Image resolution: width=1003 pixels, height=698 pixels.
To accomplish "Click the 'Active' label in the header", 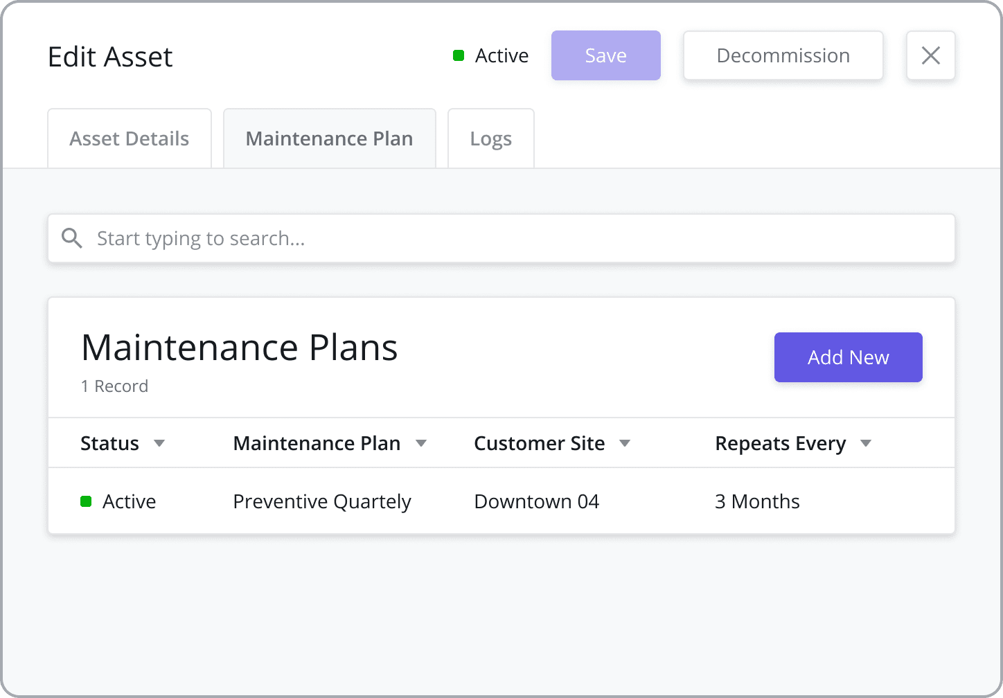I will point(502,55).
